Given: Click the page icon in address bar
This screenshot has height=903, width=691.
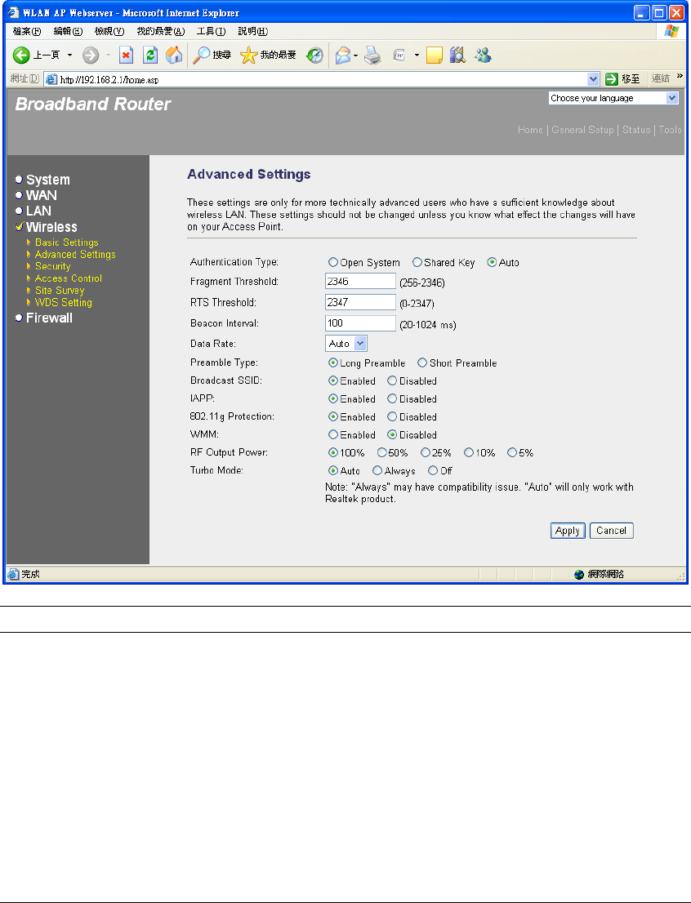Looking at the screenshot, I should tap(51, 79).
